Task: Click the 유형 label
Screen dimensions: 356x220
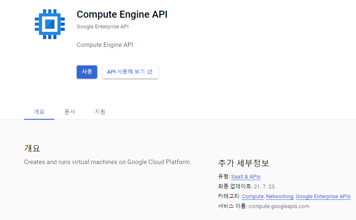Action: coord(224,176)
